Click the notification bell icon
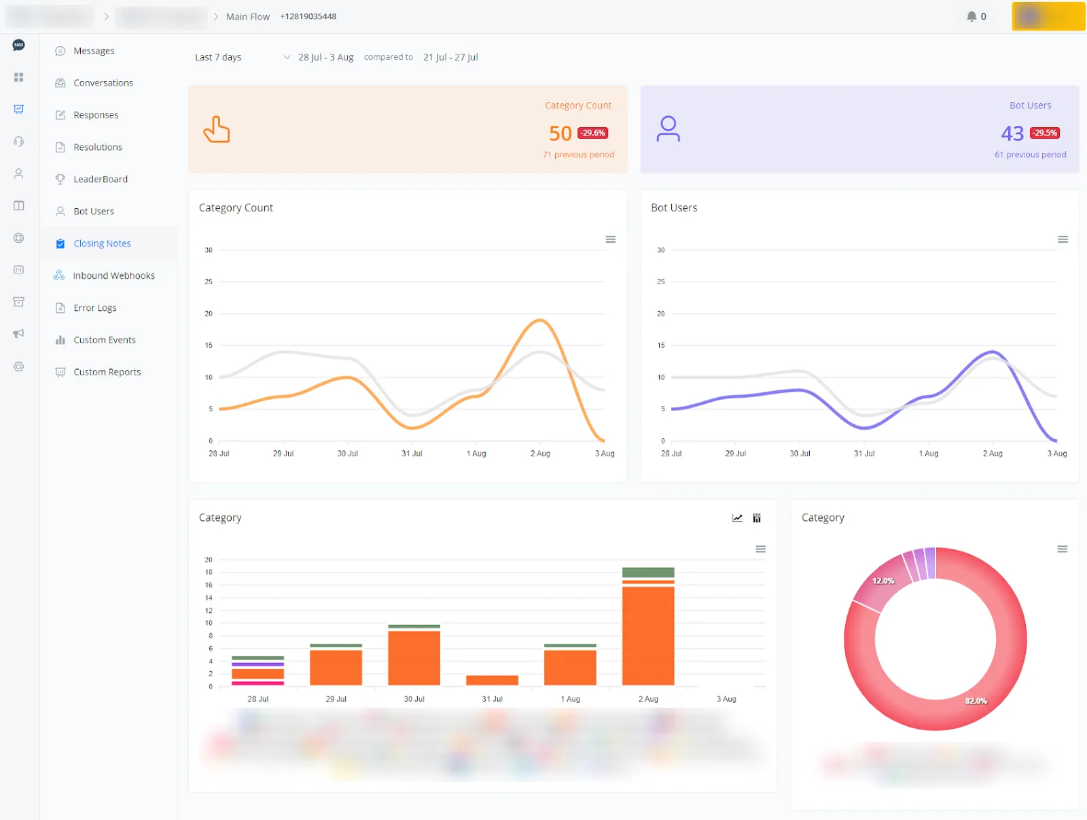 (972, 16)
